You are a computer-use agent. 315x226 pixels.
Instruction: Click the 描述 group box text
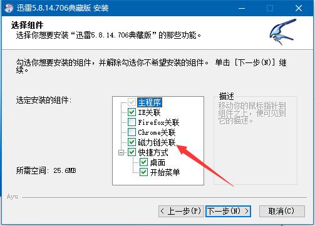pyautogui.click(x=226, y=96)
